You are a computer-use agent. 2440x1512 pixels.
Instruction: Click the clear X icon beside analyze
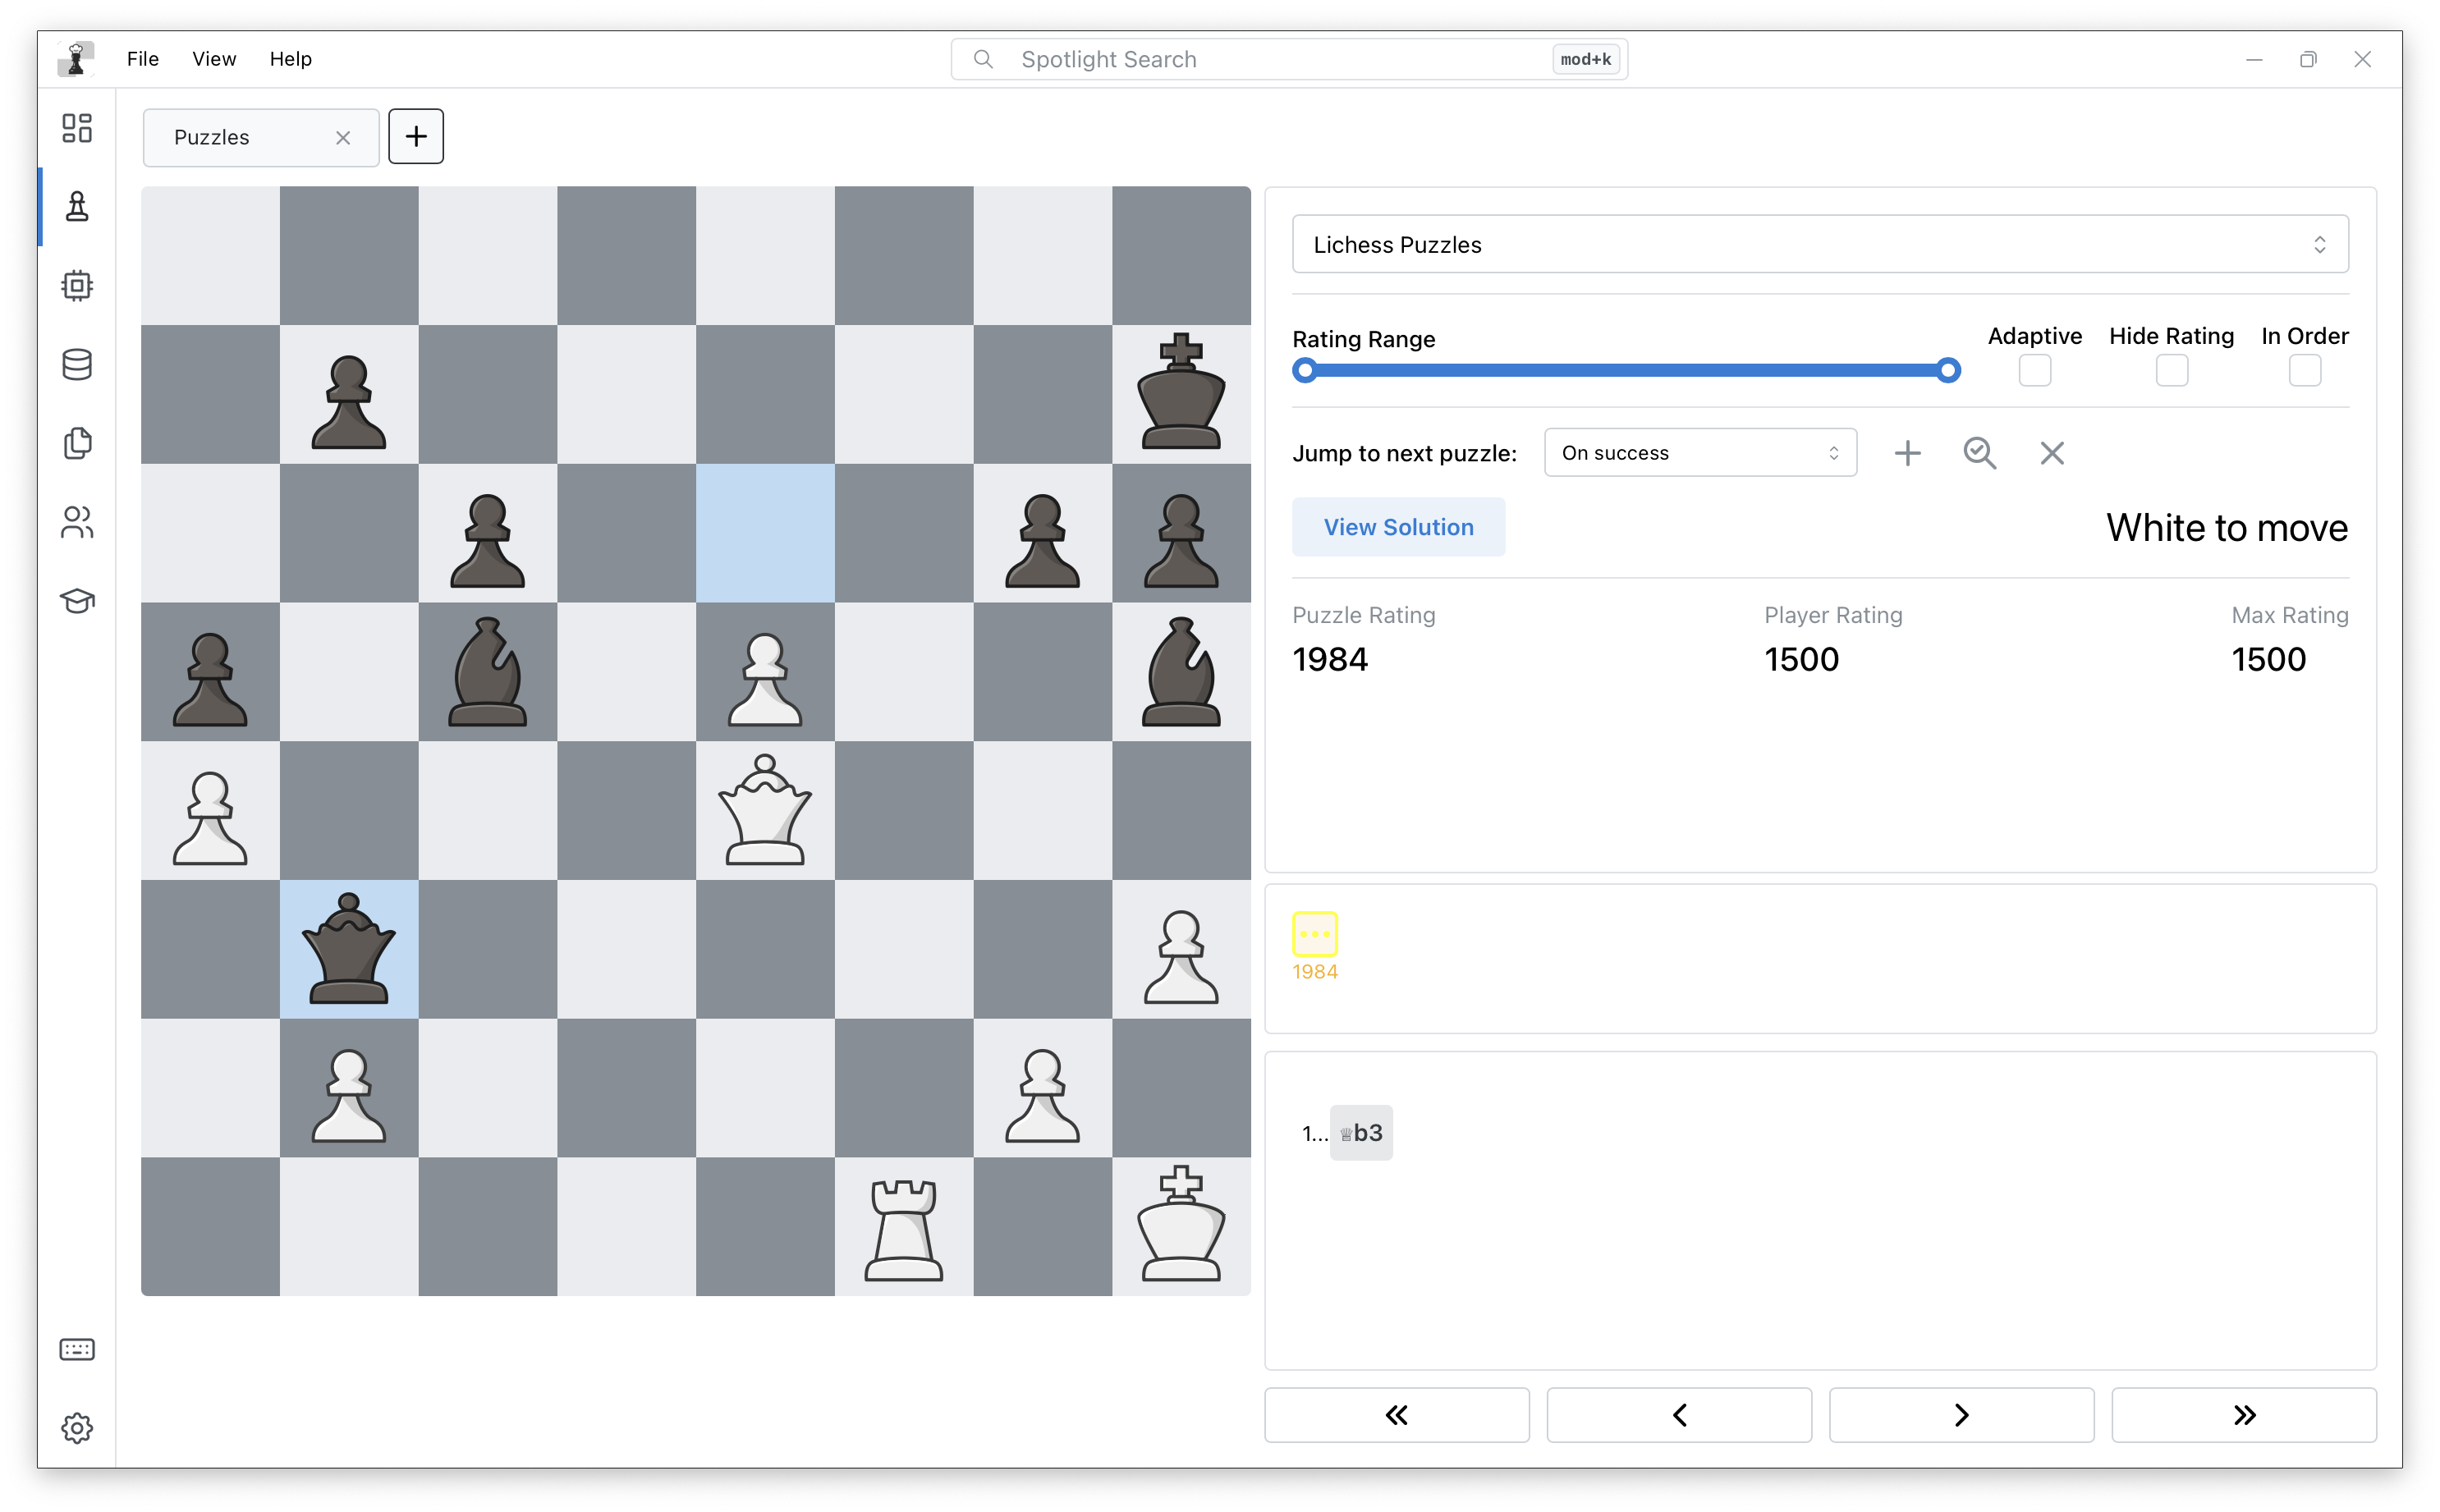coord(2052,453)
